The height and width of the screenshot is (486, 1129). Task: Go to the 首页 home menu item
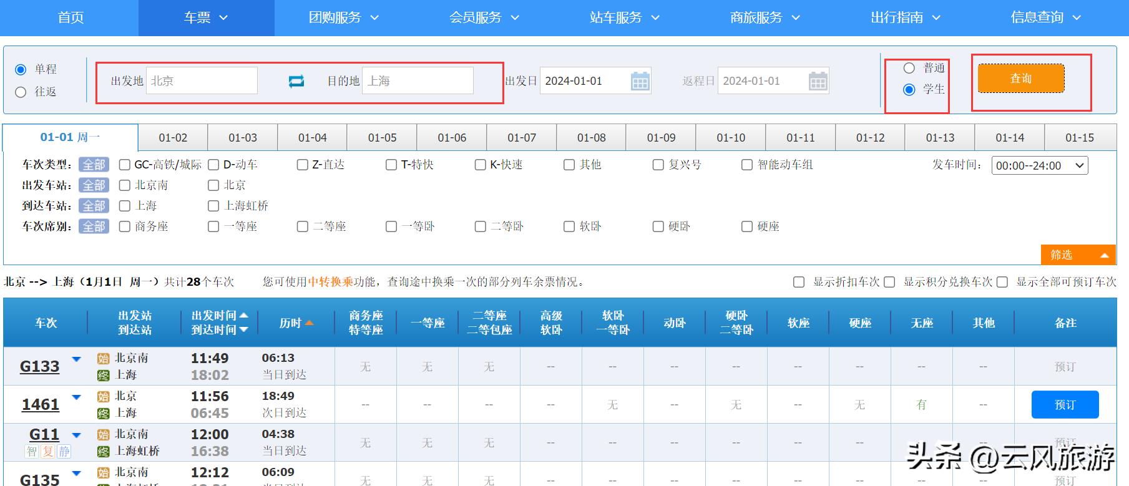(71, 17)
